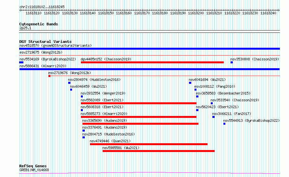
Task: Select the nsv3533540 (Chaisson2019) label
Action: click(x=235, y=100)
